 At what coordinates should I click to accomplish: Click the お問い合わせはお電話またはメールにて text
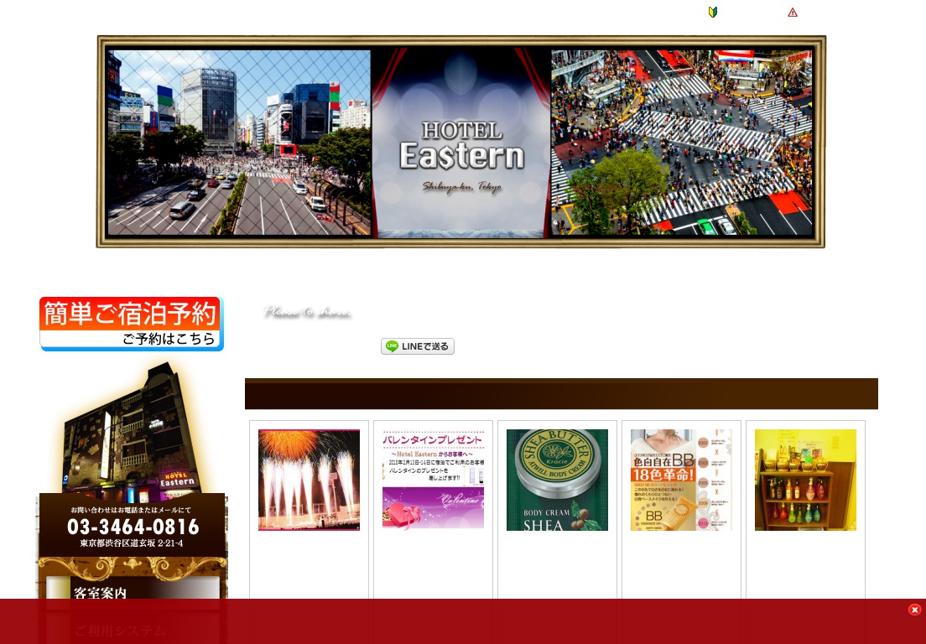131,510
